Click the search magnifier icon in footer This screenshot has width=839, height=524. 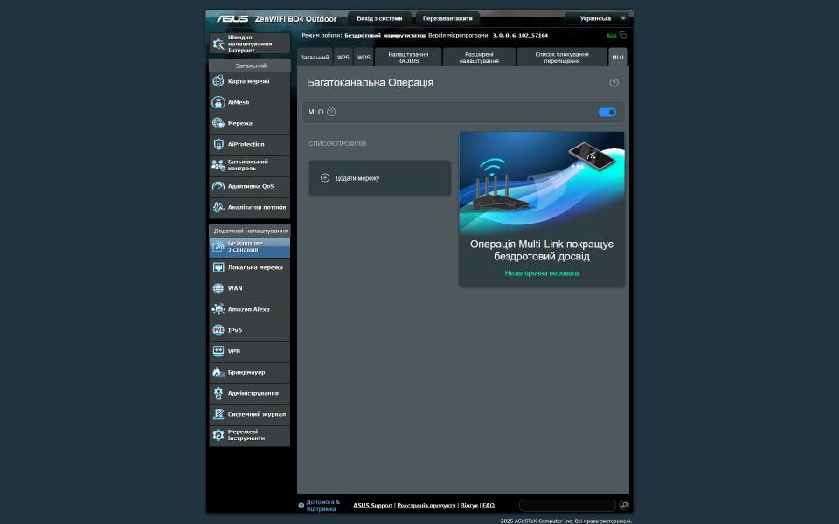624,505
